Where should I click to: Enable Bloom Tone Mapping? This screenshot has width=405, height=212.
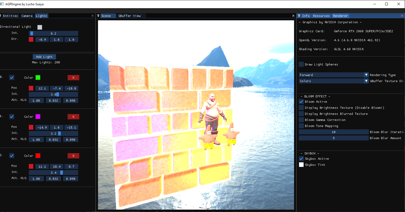pyautogui.click(x=301, y=126)
